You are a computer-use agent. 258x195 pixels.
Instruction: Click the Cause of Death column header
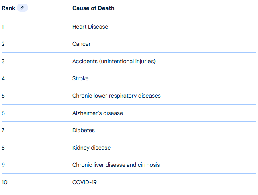coord(93,8)
